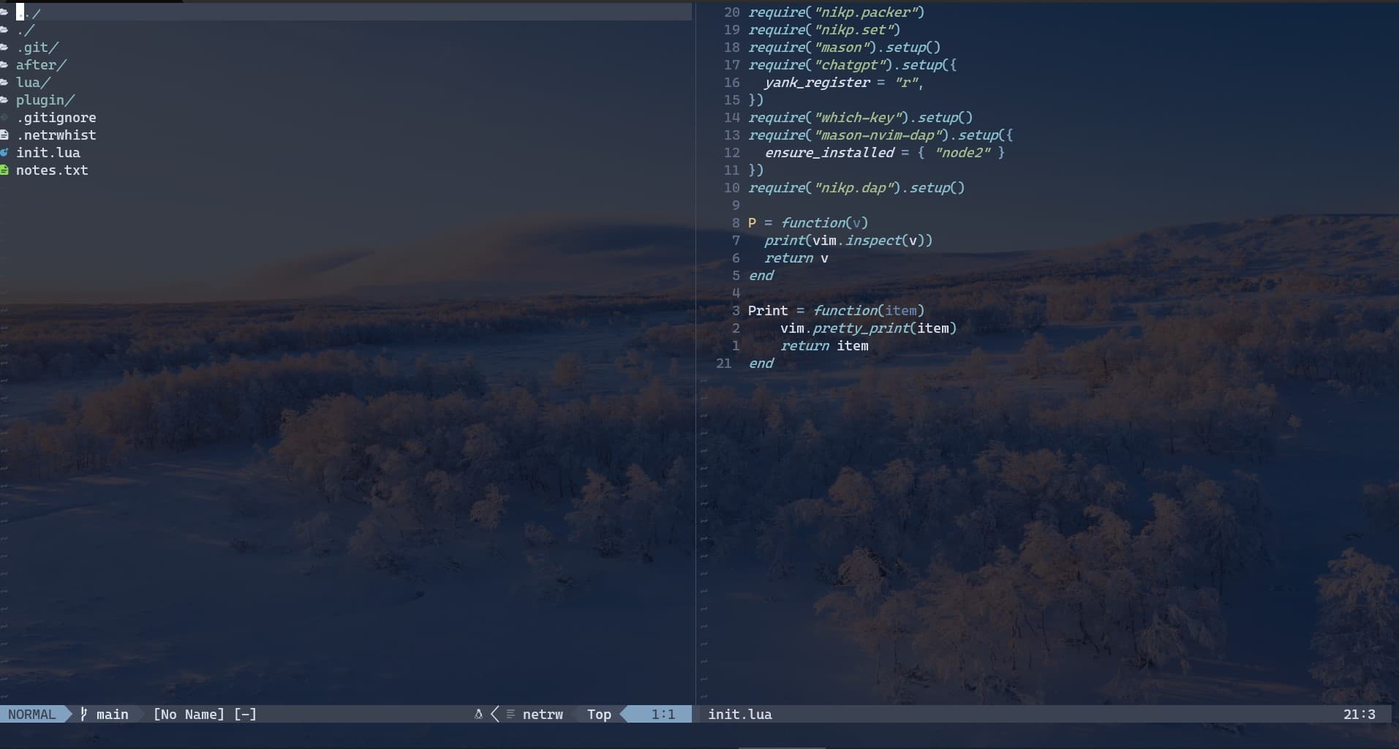Click the document icon beside .netrwhist
This screenshot has height=749, width=1399.
[x=5, y=135]
